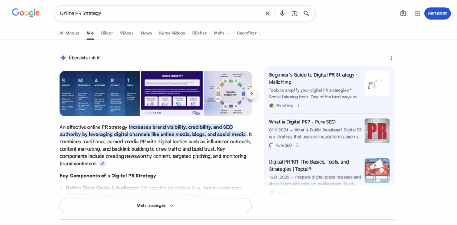Click the source link chip icon after paragraph
Image resolution: width=457 pixels, height=225 pixels.
pyautogui.click(x=103, y=164)
